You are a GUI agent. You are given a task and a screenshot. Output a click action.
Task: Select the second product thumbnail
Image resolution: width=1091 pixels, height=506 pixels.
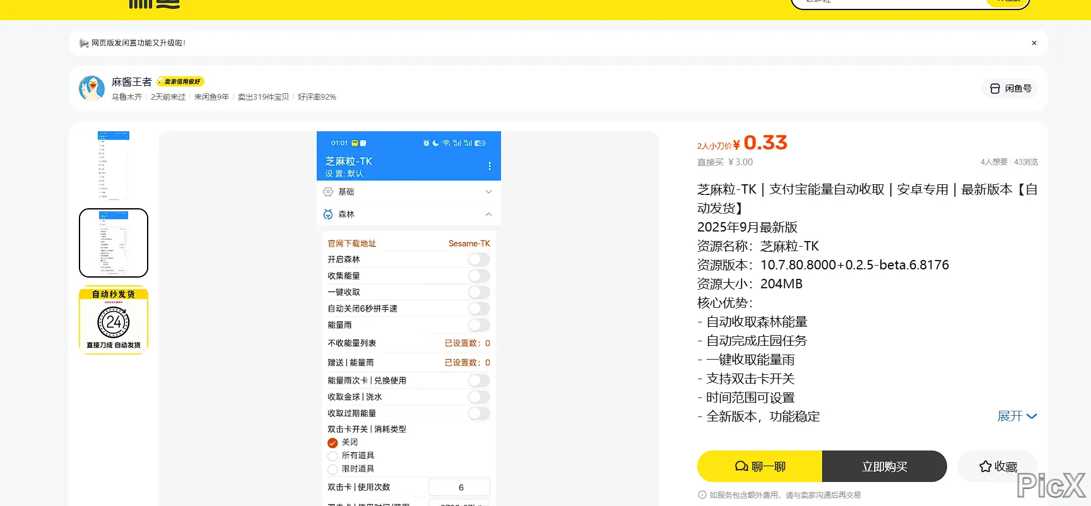pyautogui.click(x=114, y=243)
